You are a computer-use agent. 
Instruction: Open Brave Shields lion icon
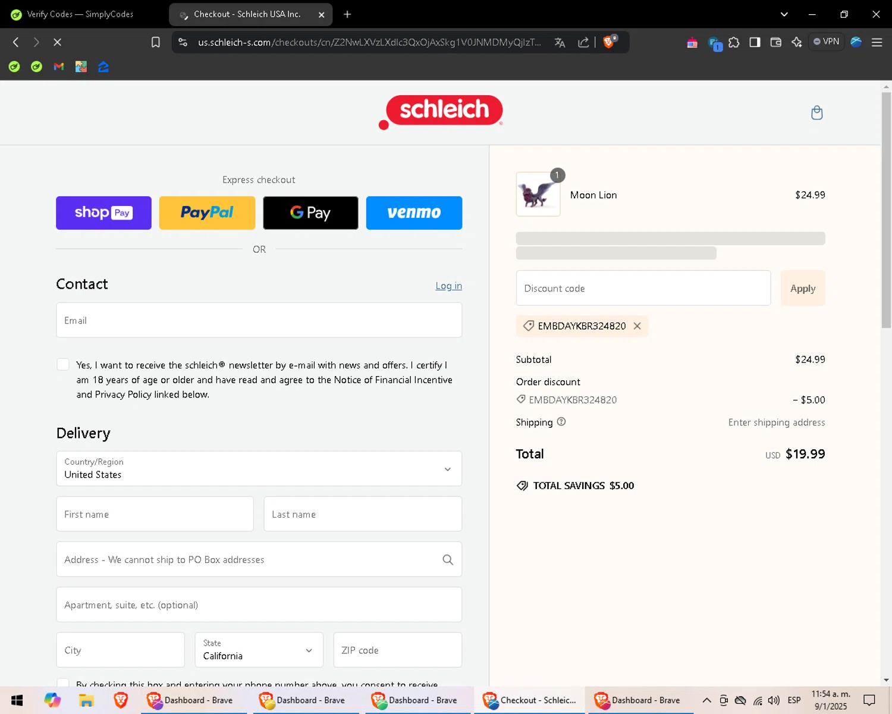[610, 42]
